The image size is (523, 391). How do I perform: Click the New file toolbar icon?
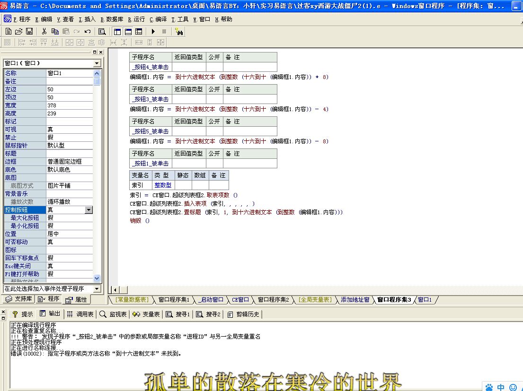[x=8, y=32]
